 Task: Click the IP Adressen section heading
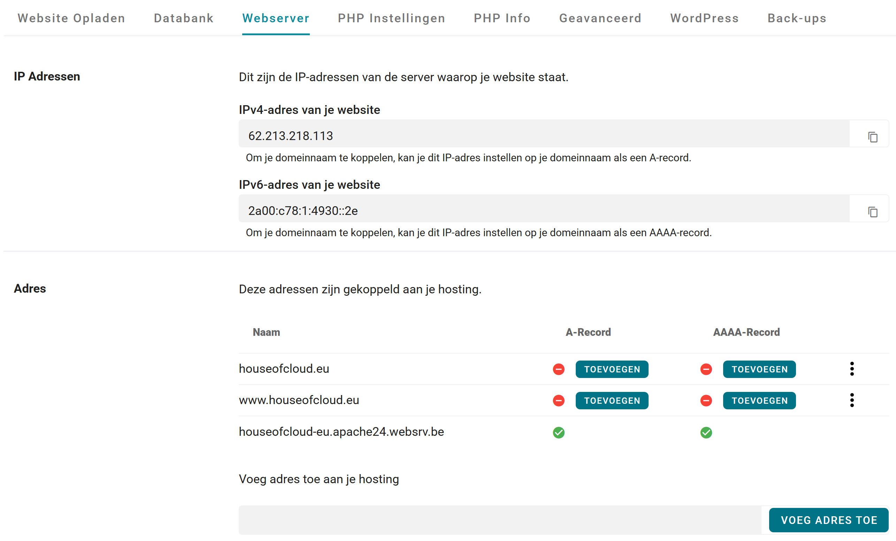coord(47,76)
